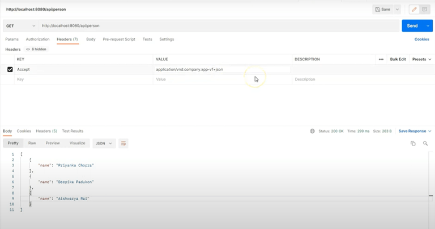Switch to the Tests tab
The image size is (435, 229).
(x=147, y=39)
